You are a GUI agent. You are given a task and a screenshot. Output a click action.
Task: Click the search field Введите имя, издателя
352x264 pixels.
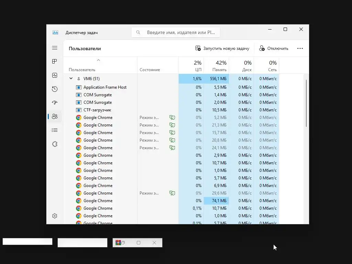coord(176,32)
